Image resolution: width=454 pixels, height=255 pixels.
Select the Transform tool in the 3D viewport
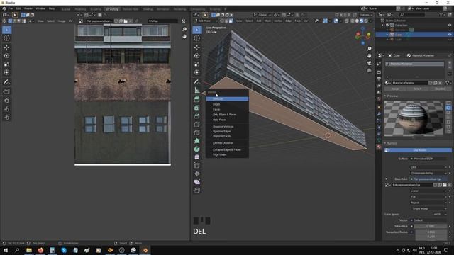click(197, 72)
